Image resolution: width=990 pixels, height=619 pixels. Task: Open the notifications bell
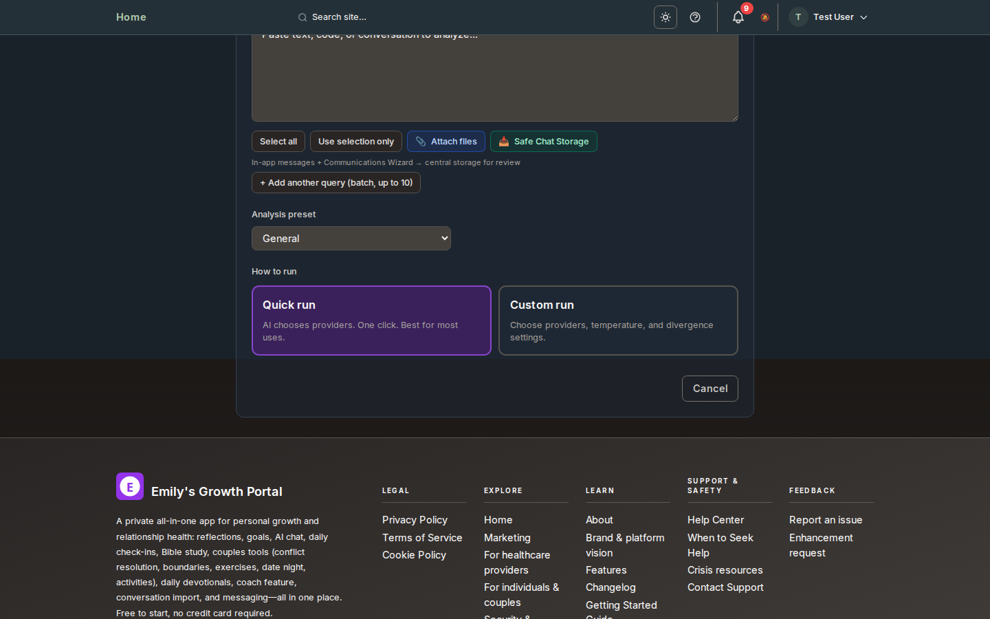pyautogui.click(x=738, y=17)
